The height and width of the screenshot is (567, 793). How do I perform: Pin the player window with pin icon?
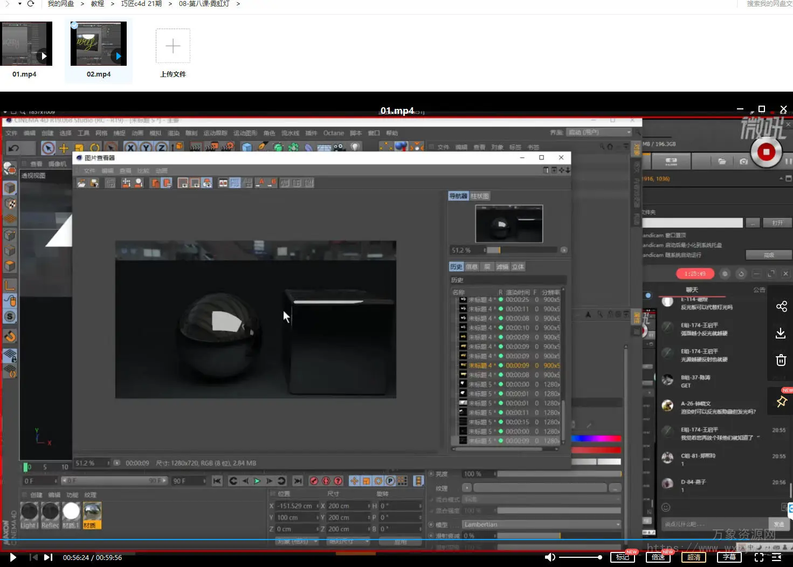(x=781, y=402)
